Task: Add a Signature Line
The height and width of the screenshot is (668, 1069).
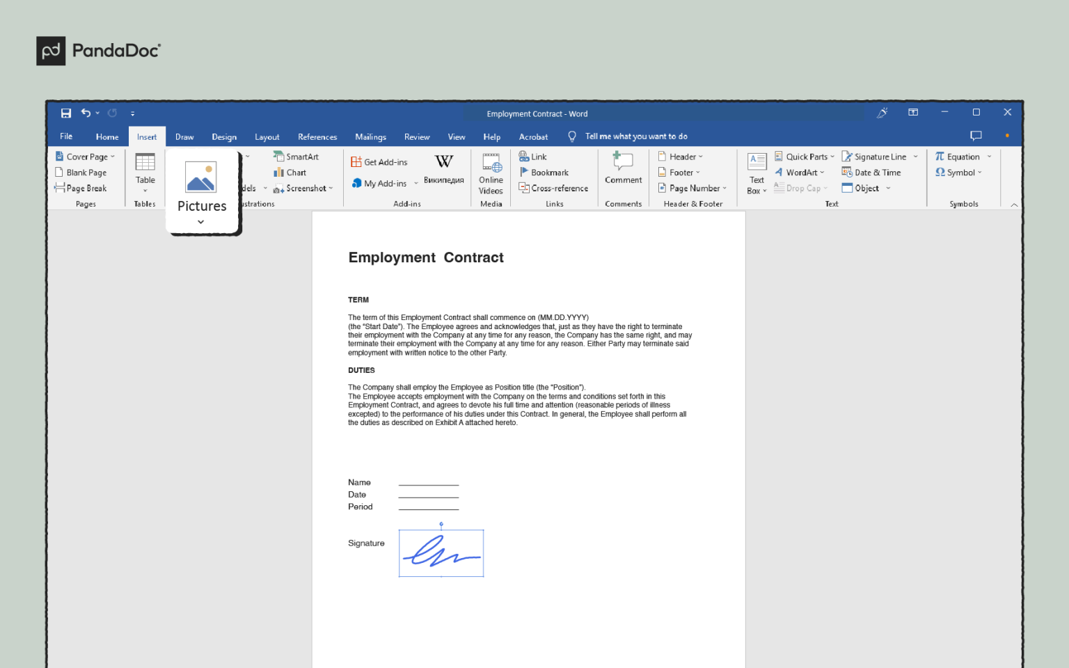Action: point(878,156)
